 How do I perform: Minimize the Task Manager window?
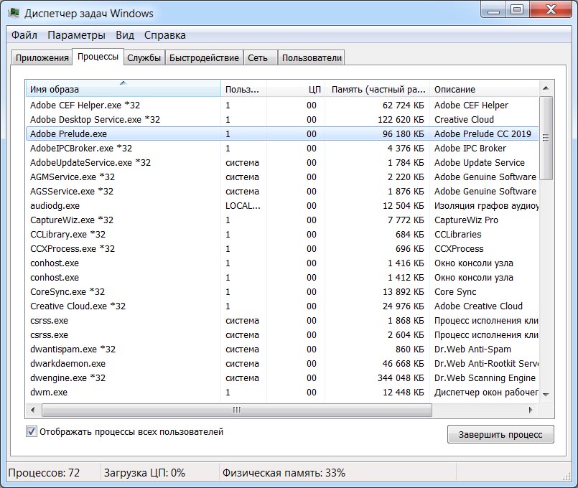pyautogui.click(x=493, y=10)
